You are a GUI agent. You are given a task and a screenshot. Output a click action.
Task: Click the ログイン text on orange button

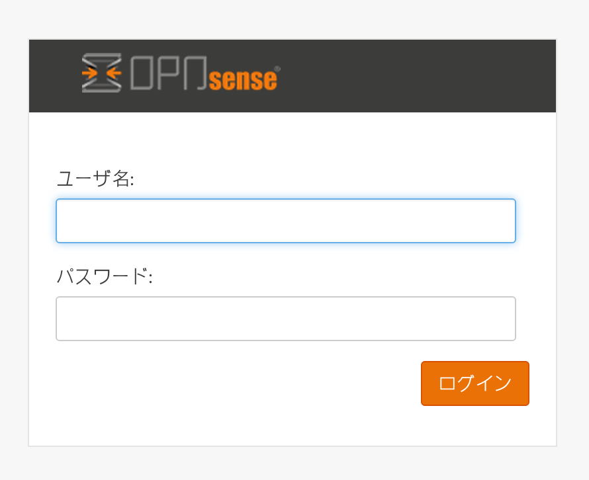pyautogui.click(x=475, y=383)
